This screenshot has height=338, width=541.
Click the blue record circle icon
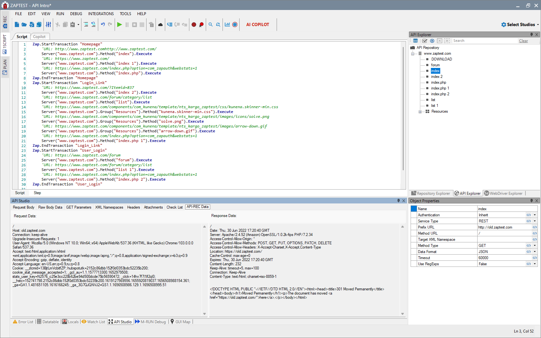[235, 24]
